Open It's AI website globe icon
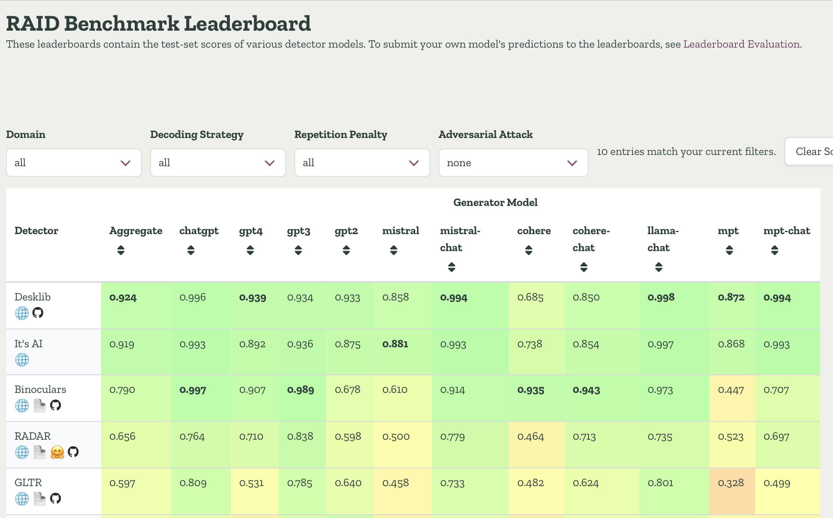 [x=22, y=360]
